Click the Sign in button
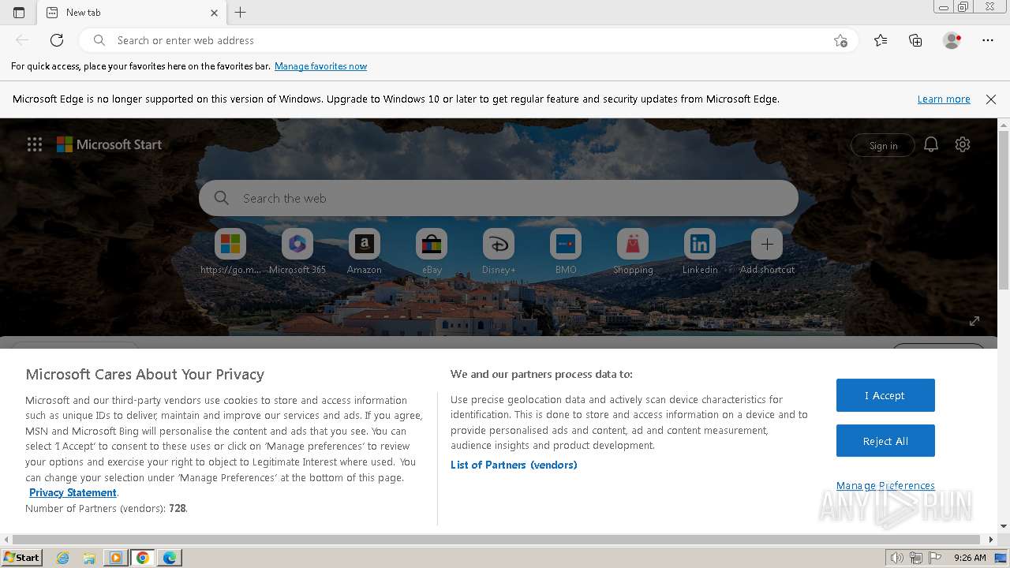Viewport: 1010px width, 568px height. click(x=883, y=145)
